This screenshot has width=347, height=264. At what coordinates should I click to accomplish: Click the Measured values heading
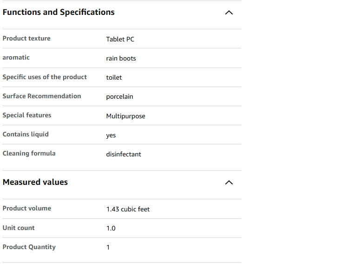(x=35, y=182)
